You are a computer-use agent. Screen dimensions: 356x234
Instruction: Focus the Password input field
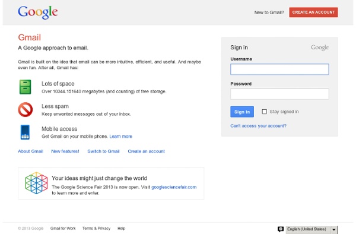click(279, 94)
